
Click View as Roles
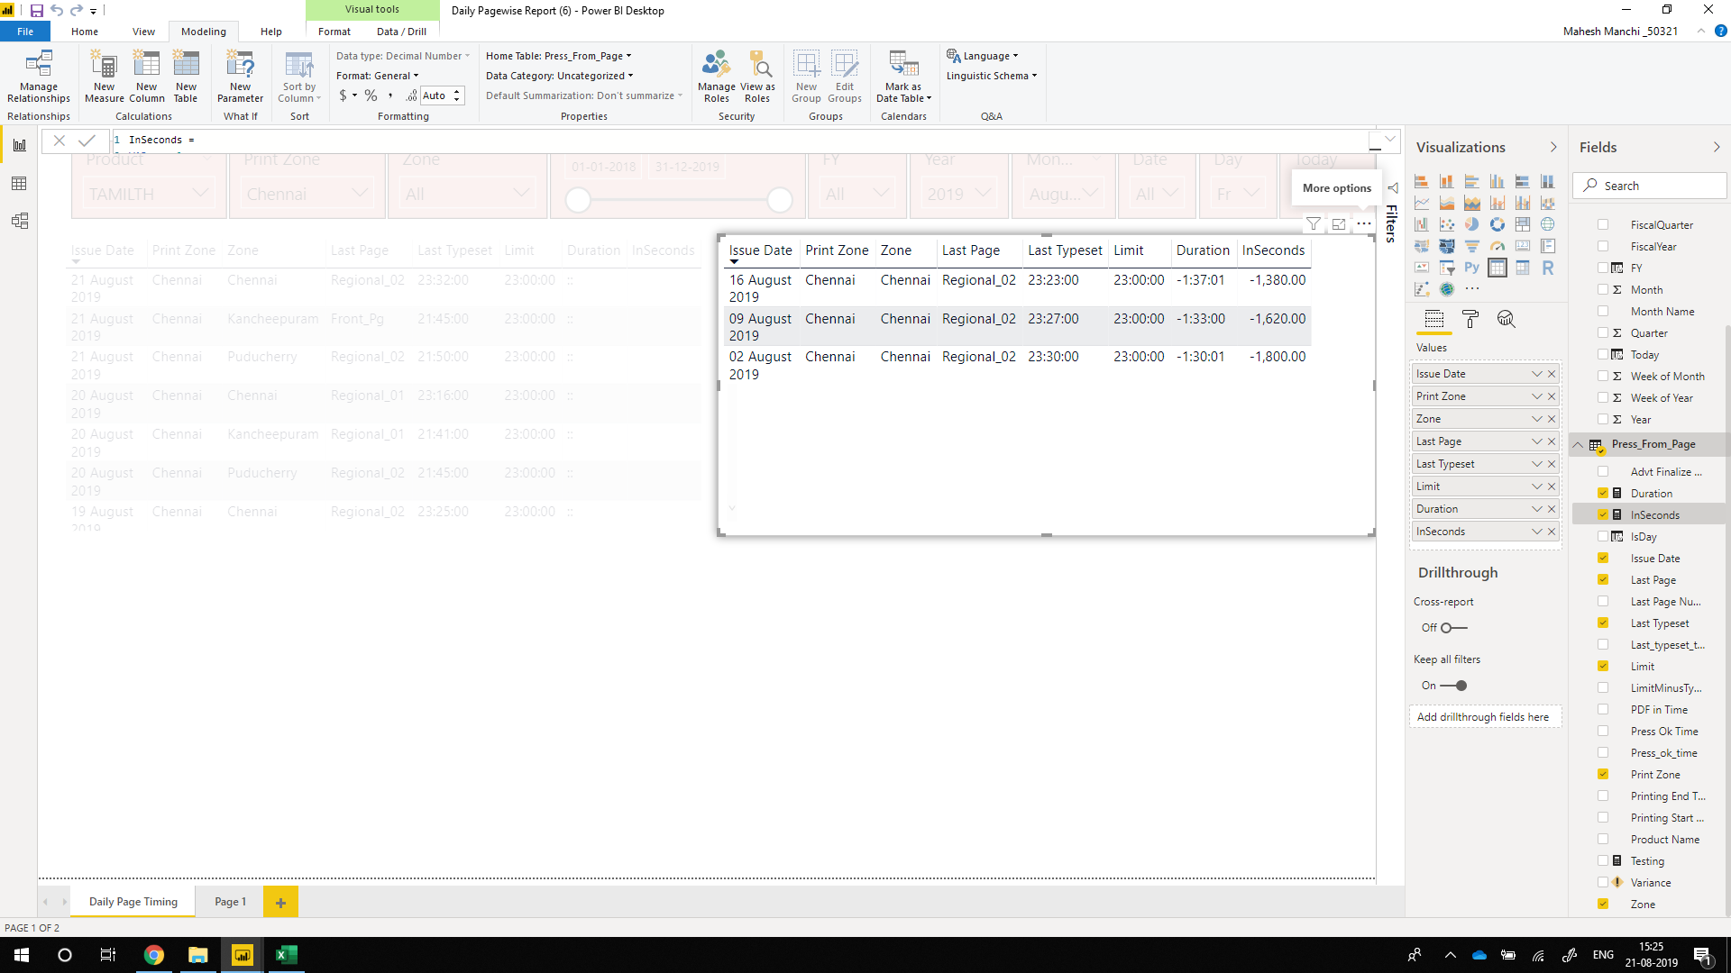click(757, 77)
